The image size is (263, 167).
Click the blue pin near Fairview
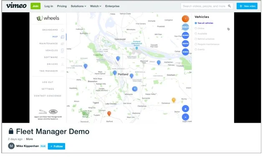[159, 63]
